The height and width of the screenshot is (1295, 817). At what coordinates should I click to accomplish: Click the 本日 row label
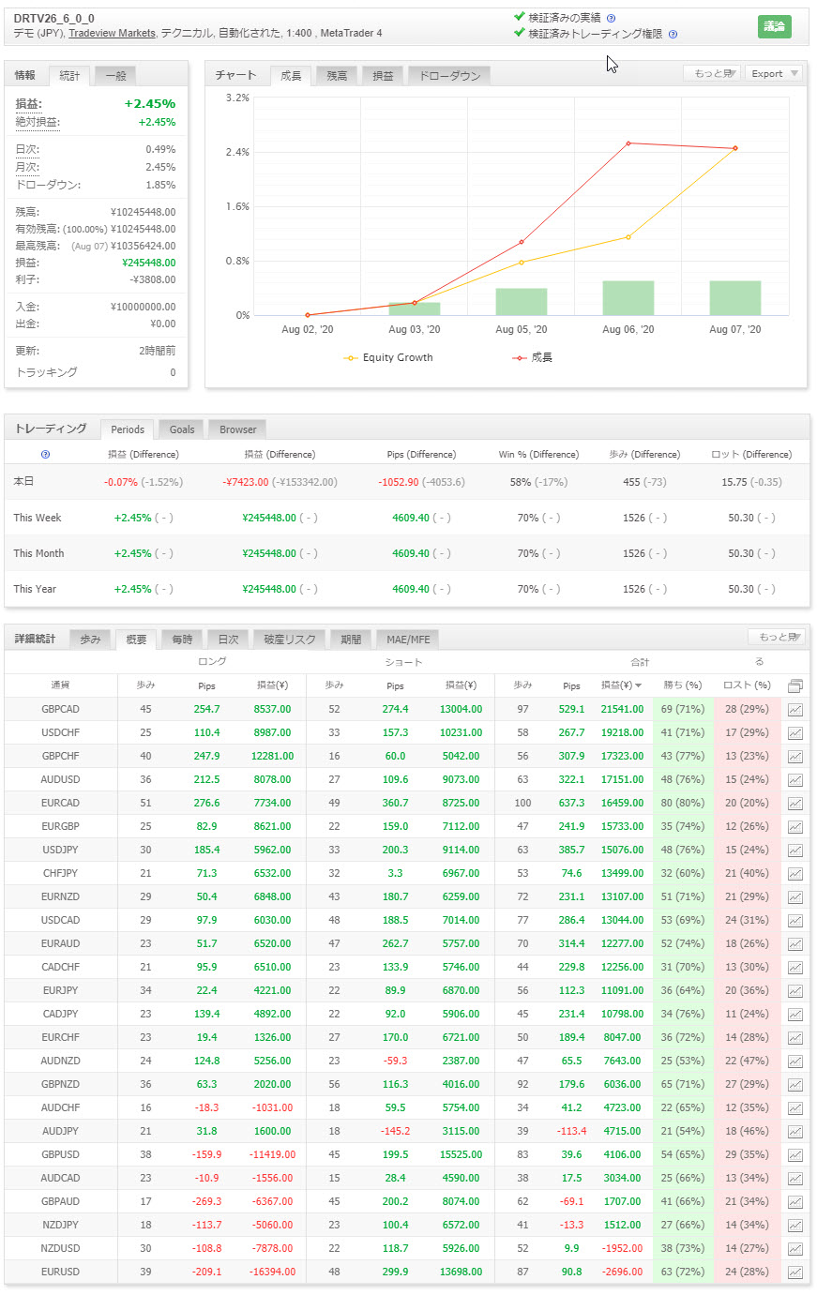pyautogui.click(x=23, y=482)
